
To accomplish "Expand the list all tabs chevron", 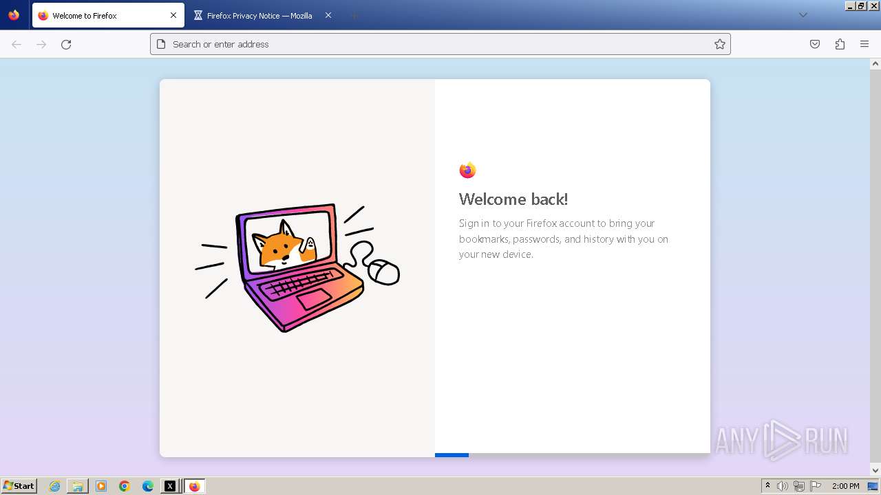I will [x=803, y=15].
